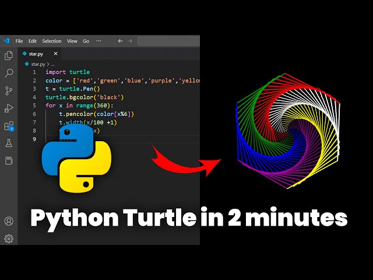Screen dimensions: 373x280
Task: Open the File menu
Action: pos(19,41)
